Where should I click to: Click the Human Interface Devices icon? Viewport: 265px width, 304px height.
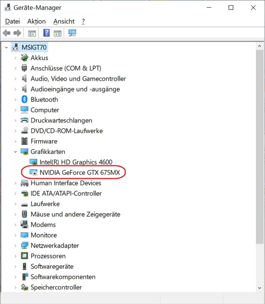click(24, 183)
